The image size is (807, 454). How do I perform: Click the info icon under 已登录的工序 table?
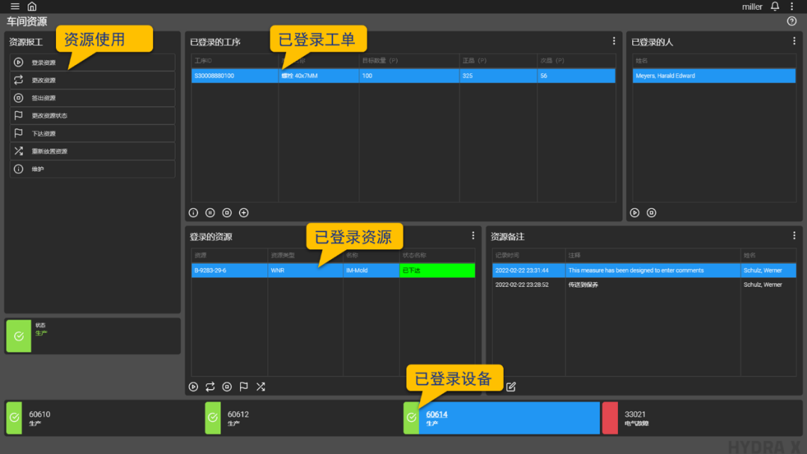[x=194, y=213]
